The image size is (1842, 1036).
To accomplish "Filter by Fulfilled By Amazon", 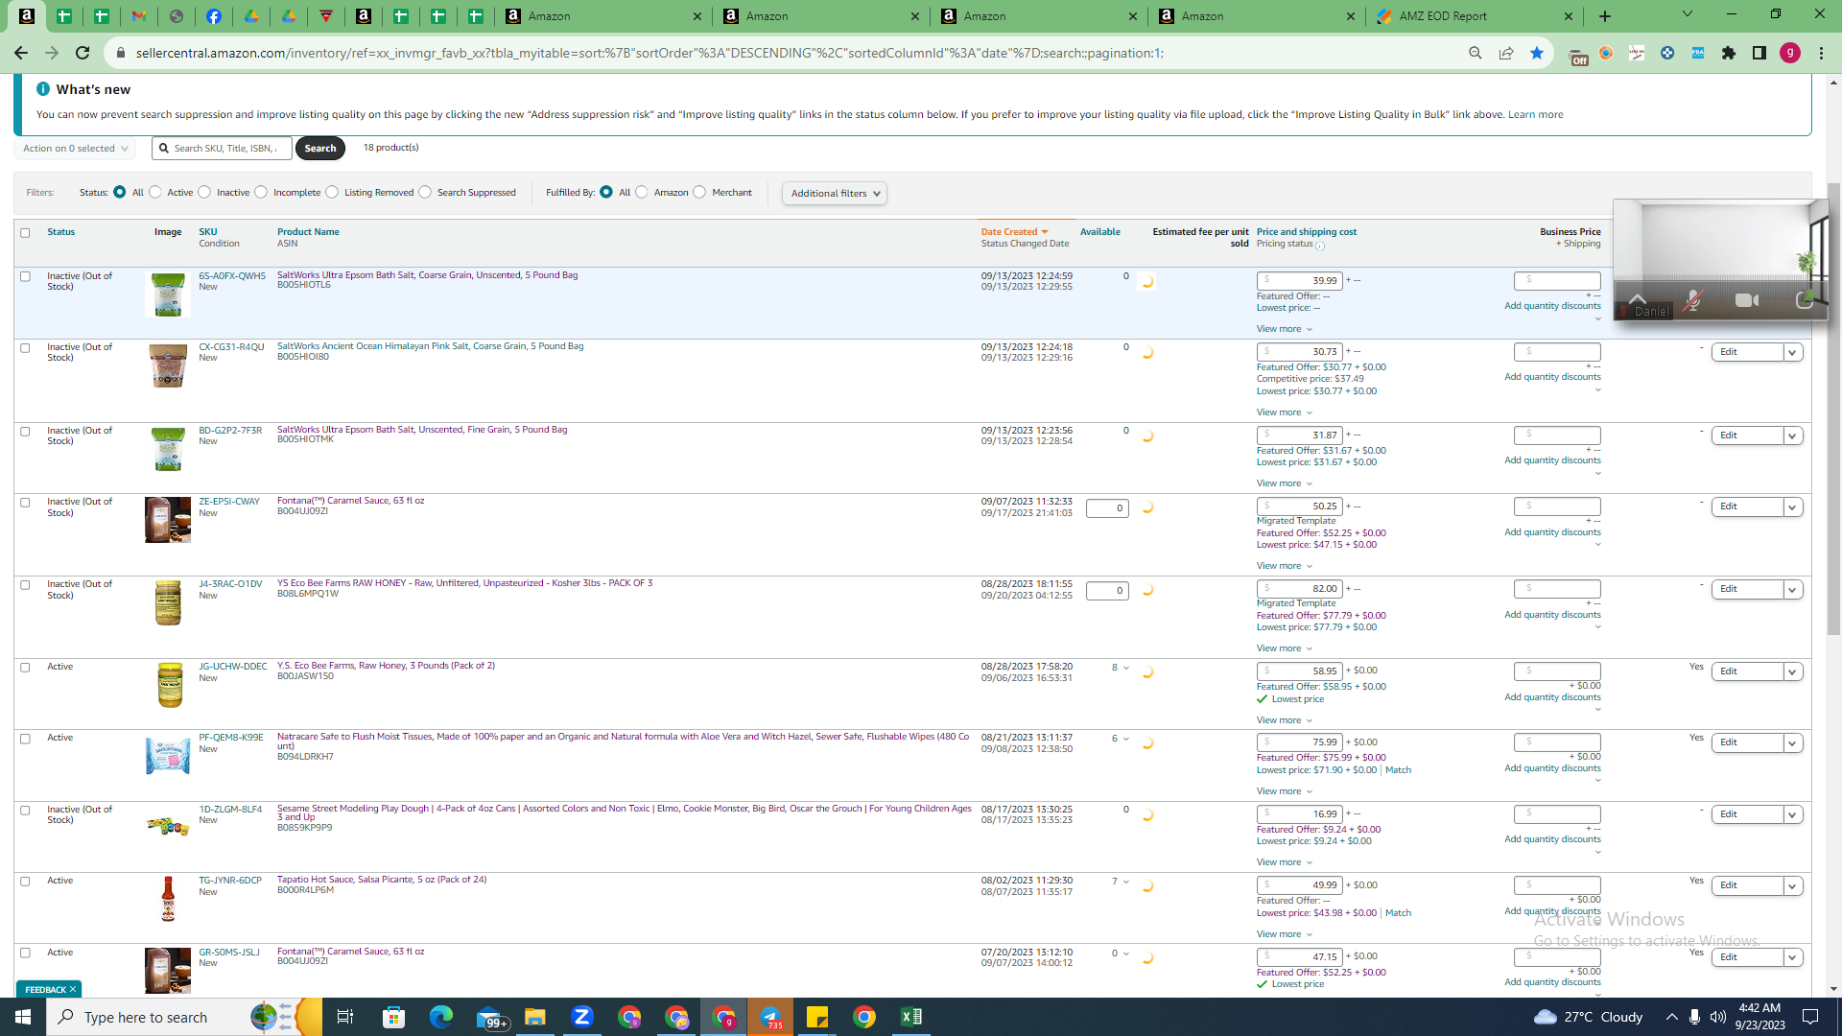I will (642, 193).
